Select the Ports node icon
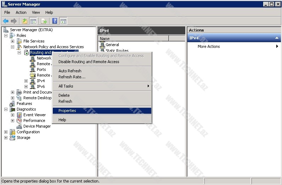282x185 pixels. [33, 69]
